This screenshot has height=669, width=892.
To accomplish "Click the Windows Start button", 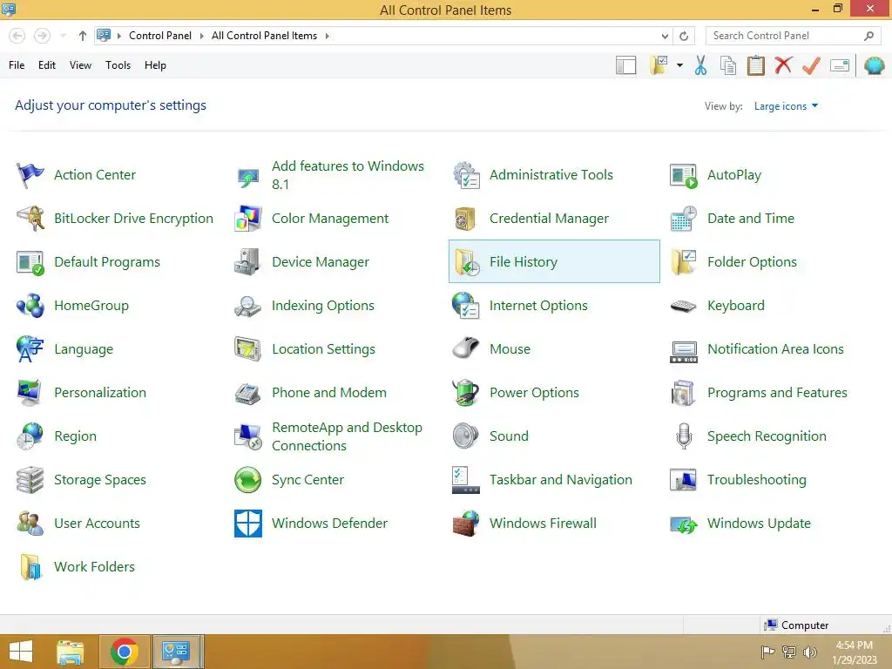I will pyautogui.click(x=21, y=652).
